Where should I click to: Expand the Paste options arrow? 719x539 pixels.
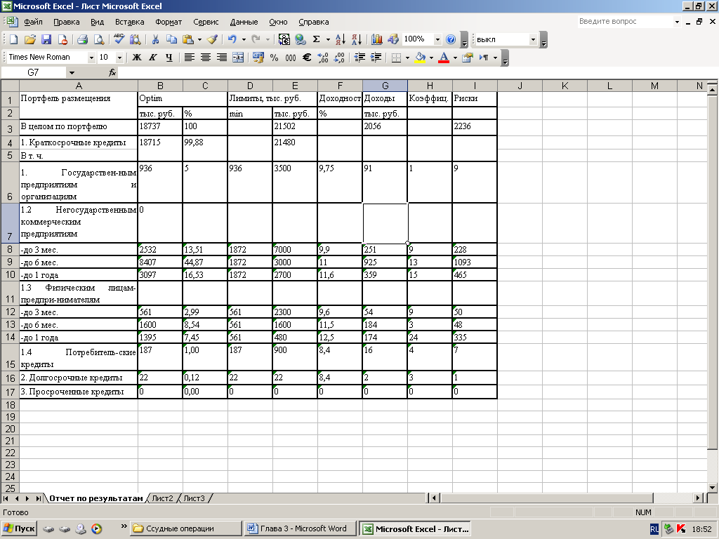(199, 40)
